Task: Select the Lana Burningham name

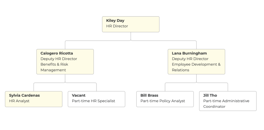Action: click(189, 53)
